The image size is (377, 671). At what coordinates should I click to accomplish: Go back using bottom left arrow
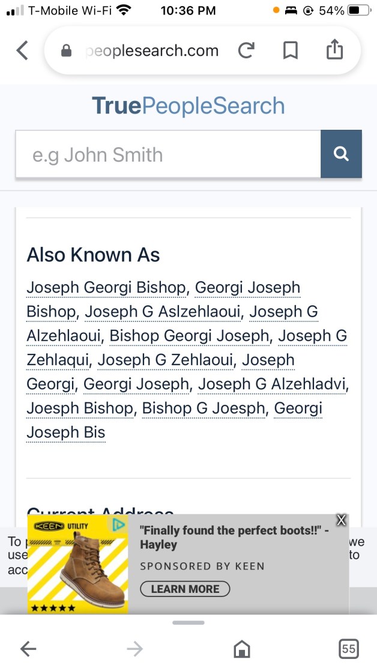28,649
